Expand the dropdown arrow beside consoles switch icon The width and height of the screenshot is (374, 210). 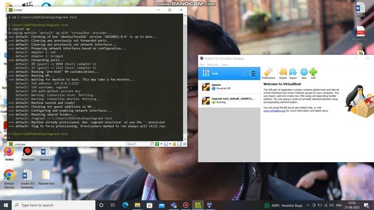pos(170,144)
